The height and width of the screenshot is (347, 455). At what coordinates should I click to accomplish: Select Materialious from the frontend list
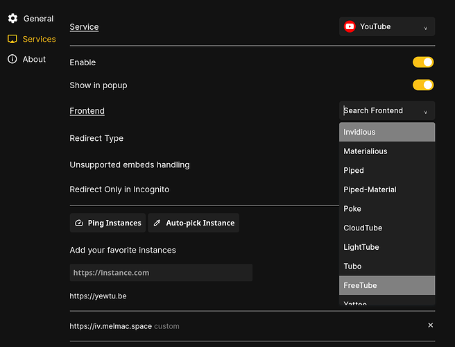click(x=387, y=151)
